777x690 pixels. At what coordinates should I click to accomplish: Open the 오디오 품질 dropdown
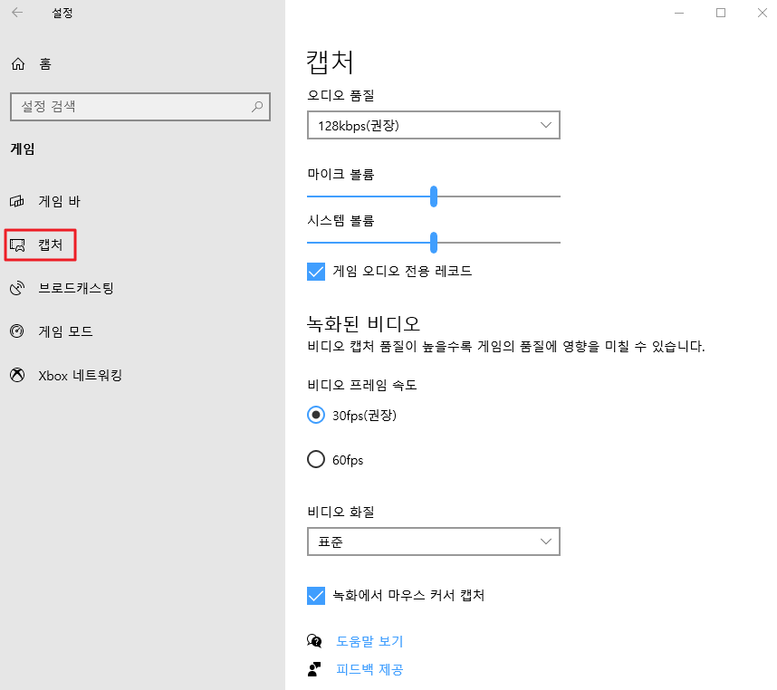tap(433, 124)
